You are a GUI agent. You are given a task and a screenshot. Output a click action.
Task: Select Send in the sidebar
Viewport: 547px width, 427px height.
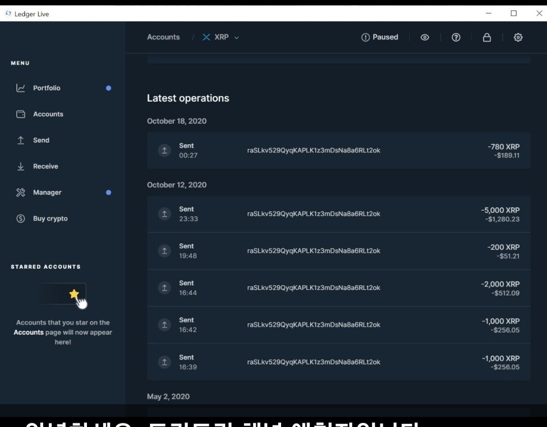point(63,140)
